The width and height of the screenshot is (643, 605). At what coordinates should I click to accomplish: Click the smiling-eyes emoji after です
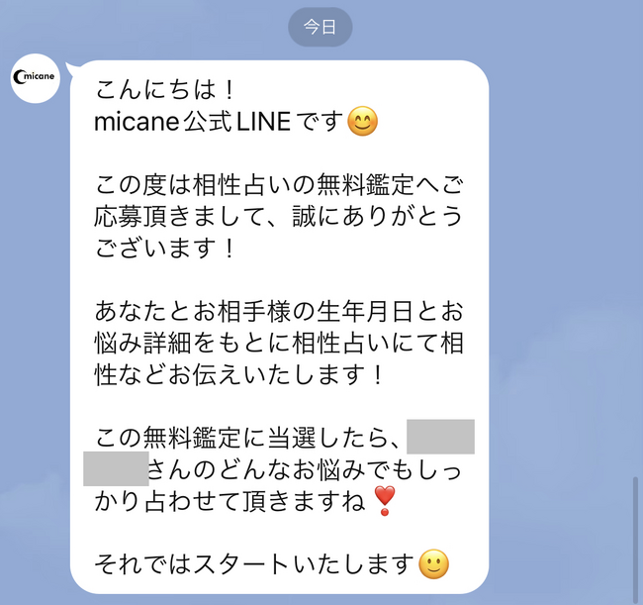362,121
